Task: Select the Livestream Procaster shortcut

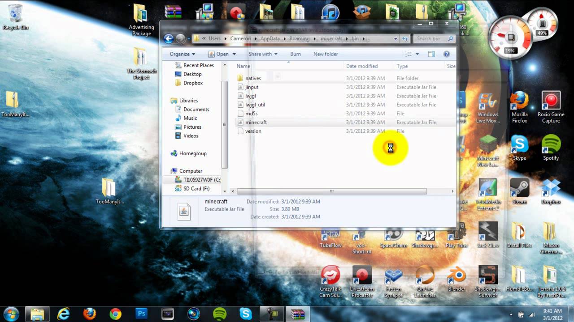Action: [x=362, y=282]
